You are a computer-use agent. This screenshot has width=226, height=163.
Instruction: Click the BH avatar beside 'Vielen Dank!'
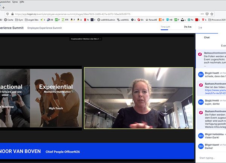coord(201,136)
